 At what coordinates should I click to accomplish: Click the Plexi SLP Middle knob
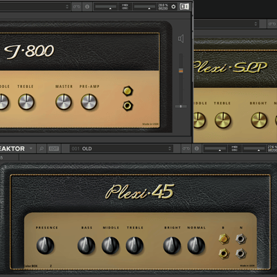click(199, 120)
